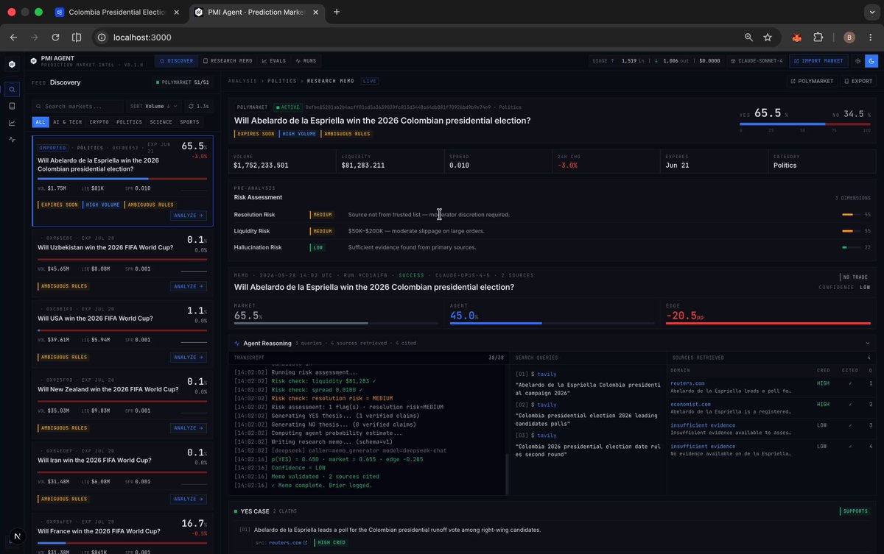Click the High Volume tag in the header
The width and height of the screenshot is (884, 554).
(x=298, y=134)
